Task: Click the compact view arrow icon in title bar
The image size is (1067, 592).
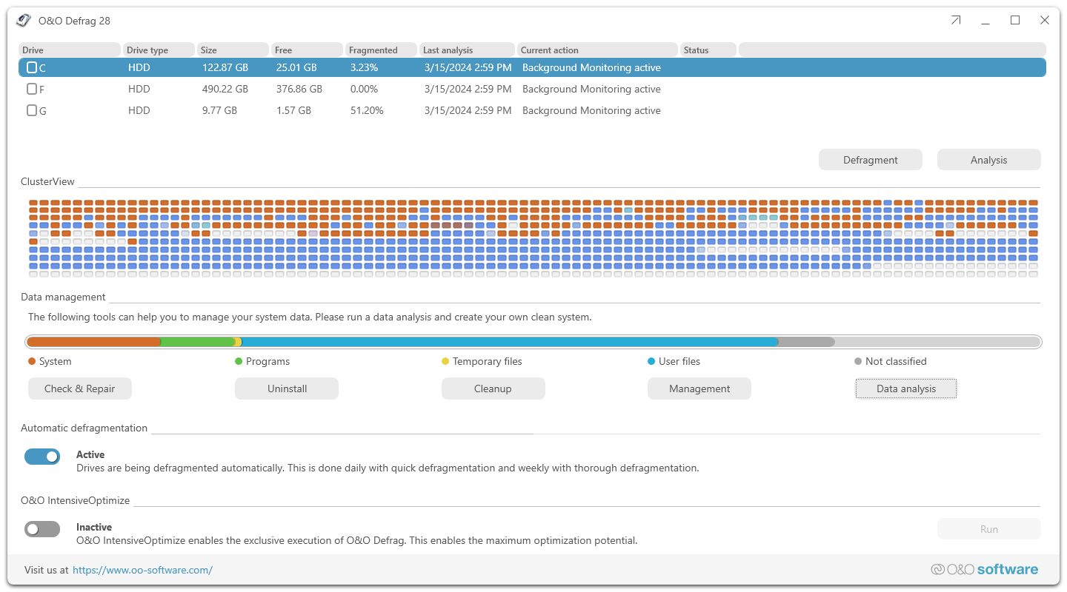Action: tap(956, 21)
